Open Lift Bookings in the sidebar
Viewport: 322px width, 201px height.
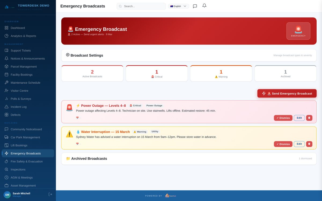[x=6, y=145]
